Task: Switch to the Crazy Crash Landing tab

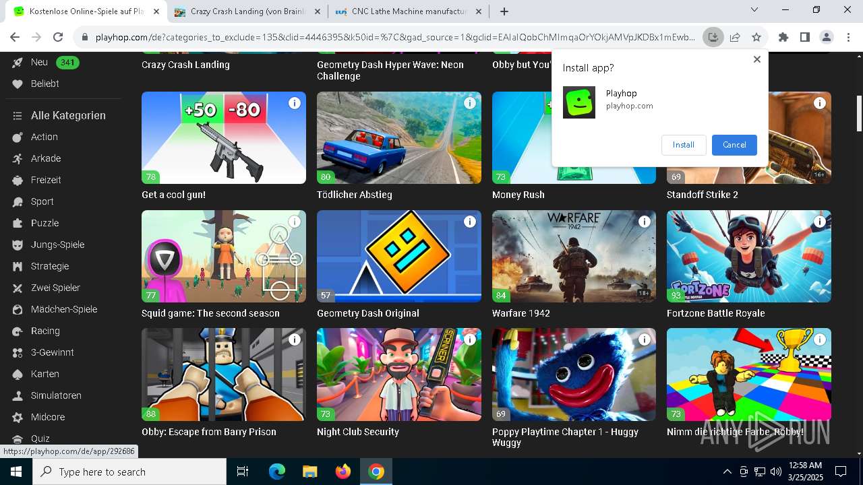Action: [247, 11]
